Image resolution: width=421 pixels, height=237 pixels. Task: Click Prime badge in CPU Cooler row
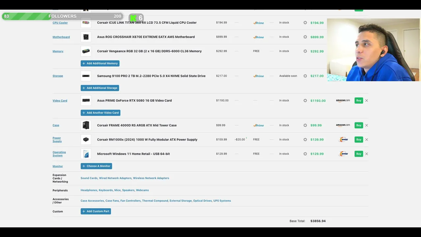click(x=259, y=23)
